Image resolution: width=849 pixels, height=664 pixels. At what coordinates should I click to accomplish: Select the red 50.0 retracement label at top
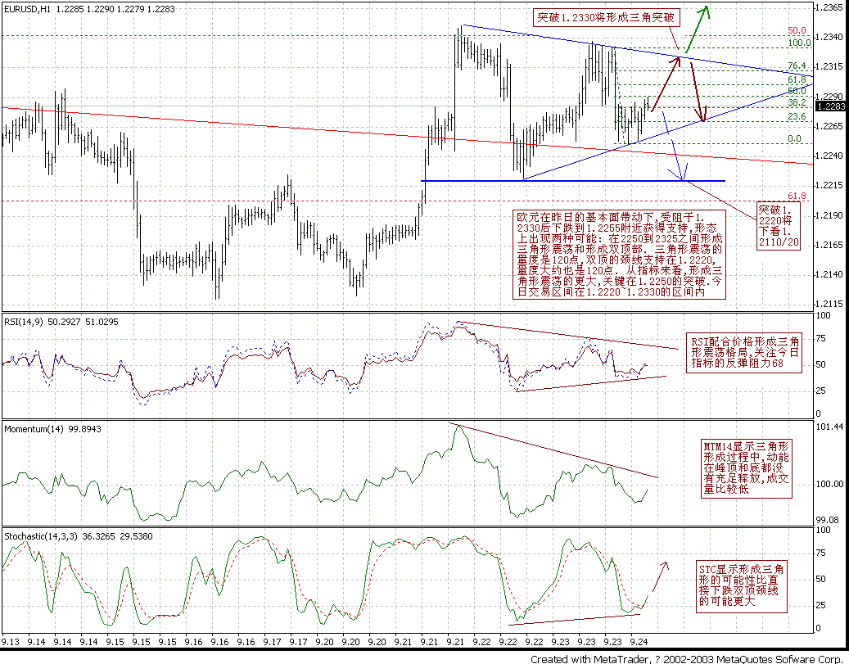tap(797, 31)
